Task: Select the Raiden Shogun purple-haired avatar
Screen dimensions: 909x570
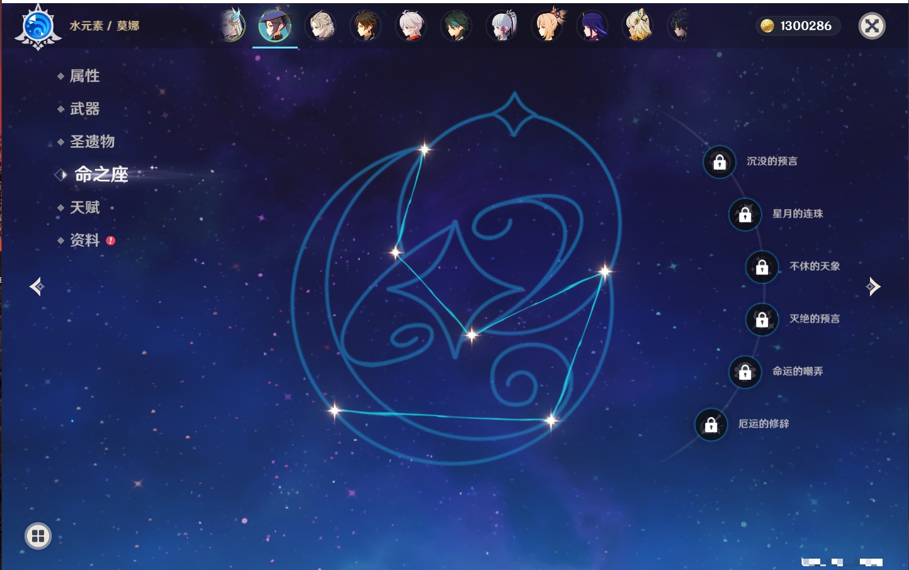Action: coord(592,26)
